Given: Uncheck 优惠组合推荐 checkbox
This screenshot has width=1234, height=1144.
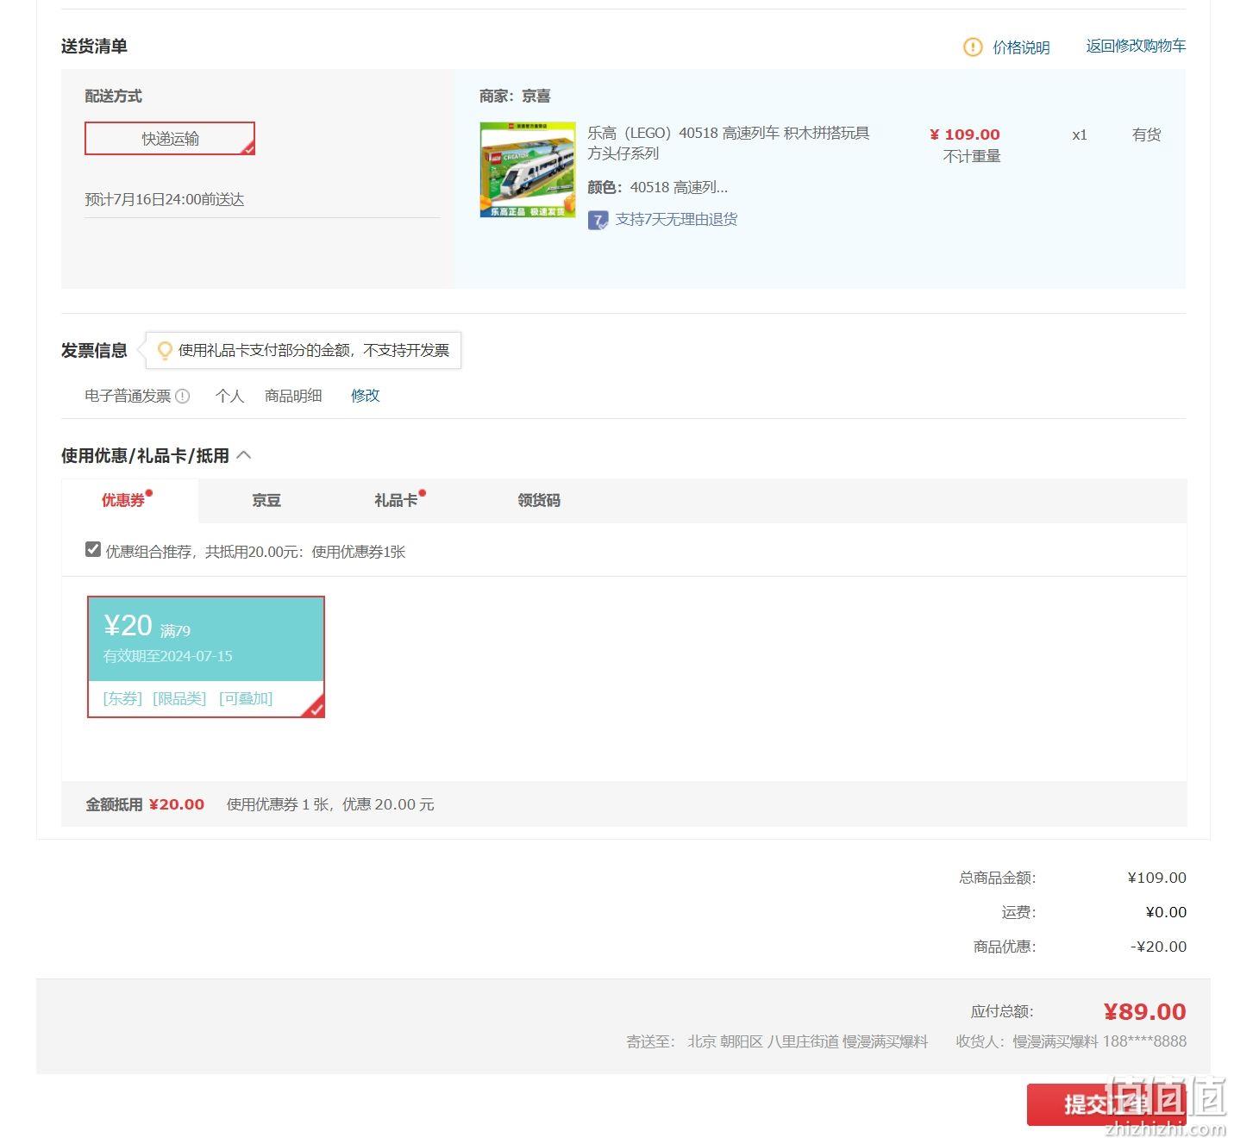Looking at the screenshot, I should [x=93, y=549].
